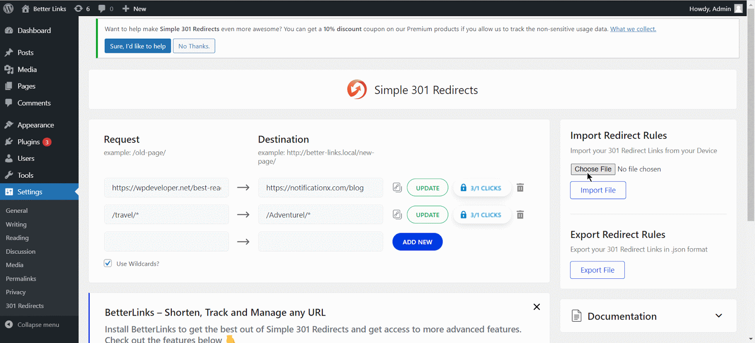Toggle the Use Wildcards checkbox
755x343 pixels.
108,263
